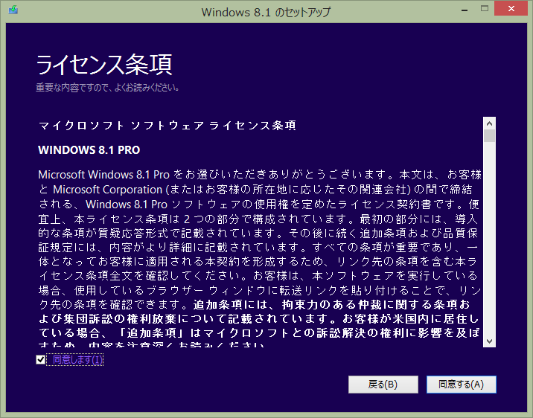
Task: Minimize the Windows 8.1 setup window
Action: 465,10
